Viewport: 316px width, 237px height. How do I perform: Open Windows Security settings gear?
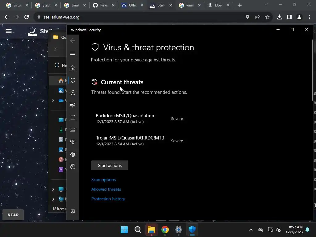pos(73,211)
